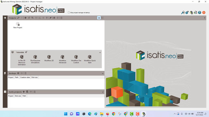The width and height of the screenshot is (209, 117).
Task: Open Workflow Advanced tutorial
Action: click(62, 59)
